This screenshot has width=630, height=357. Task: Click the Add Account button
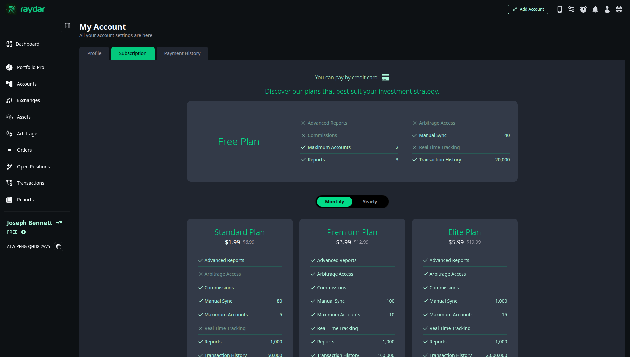[x=528, y=9]
